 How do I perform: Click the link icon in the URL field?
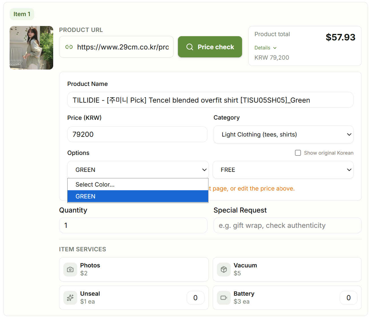click(69, 47)
